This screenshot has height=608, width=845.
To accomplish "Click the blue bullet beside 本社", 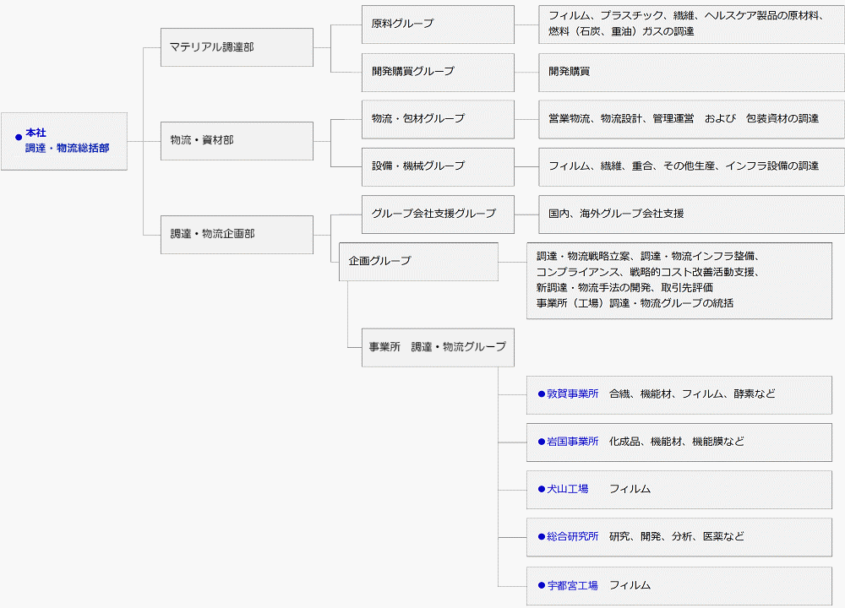I will click(x=19, y=137).
